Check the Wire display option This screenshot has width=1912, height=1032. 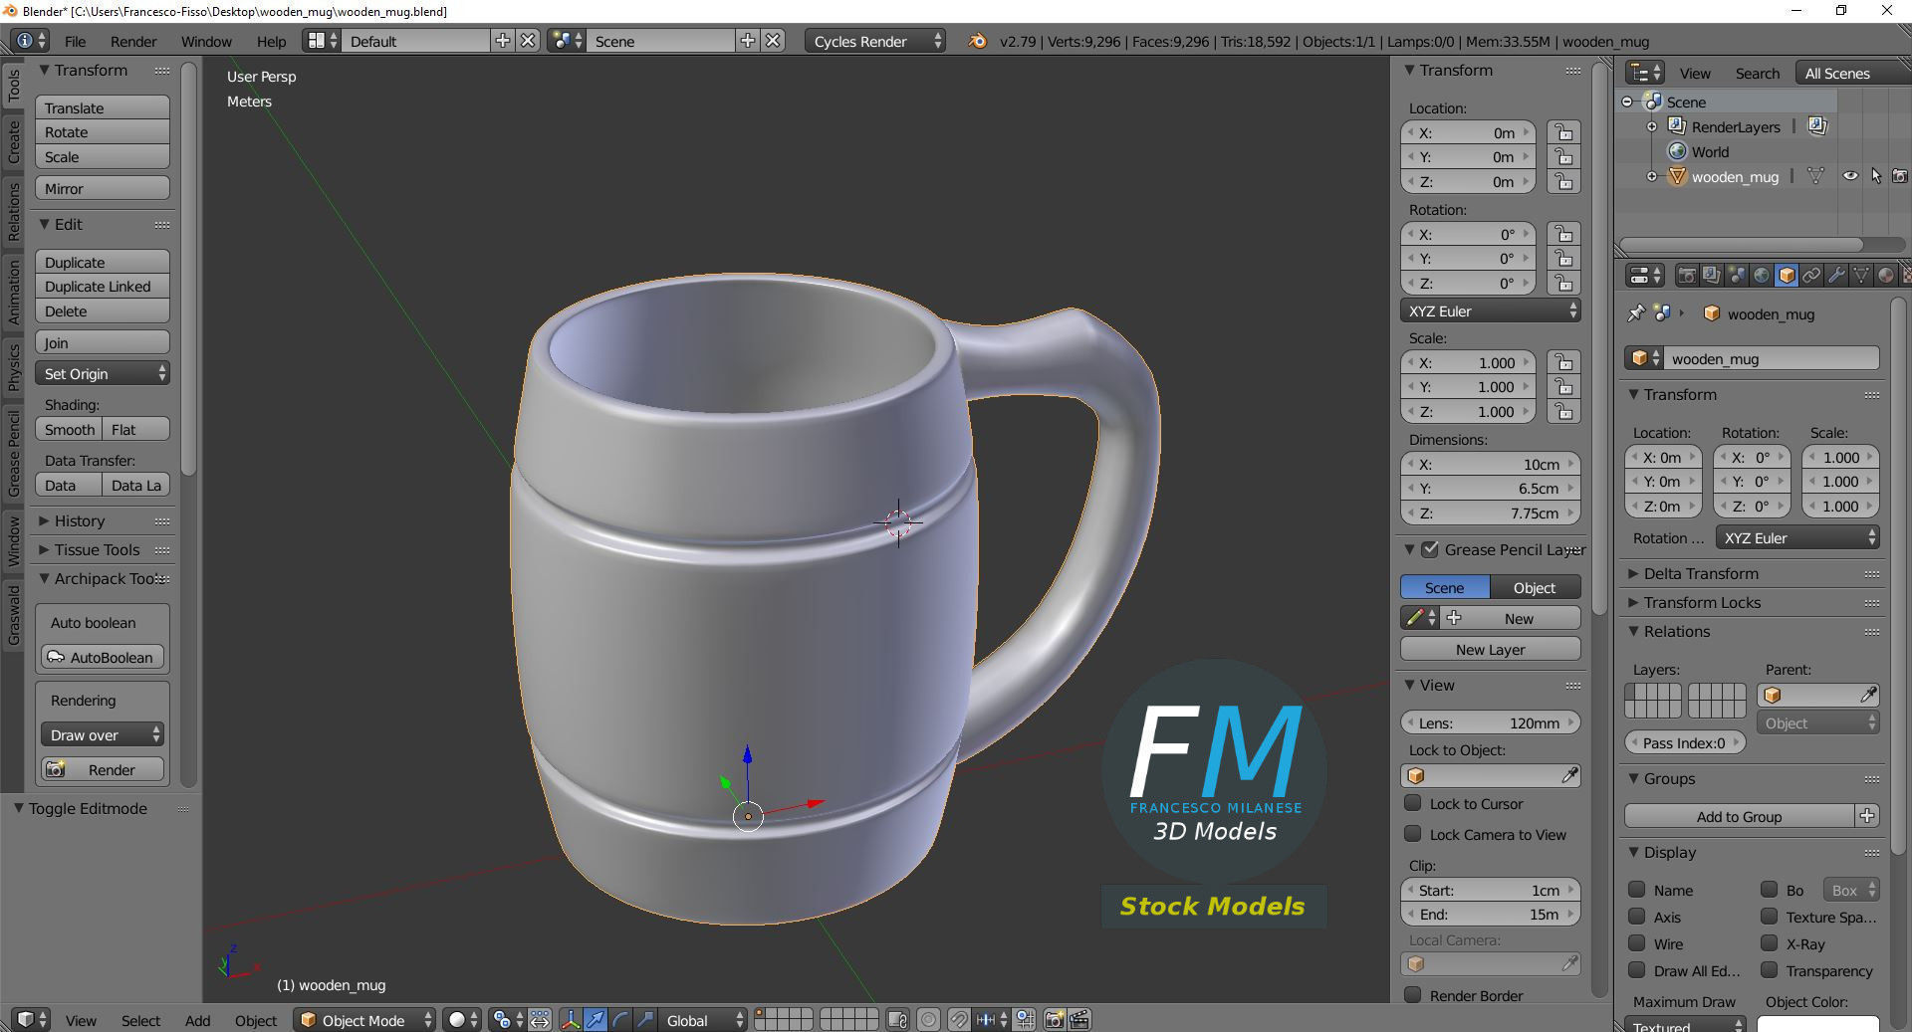[x=1636, y=943]
